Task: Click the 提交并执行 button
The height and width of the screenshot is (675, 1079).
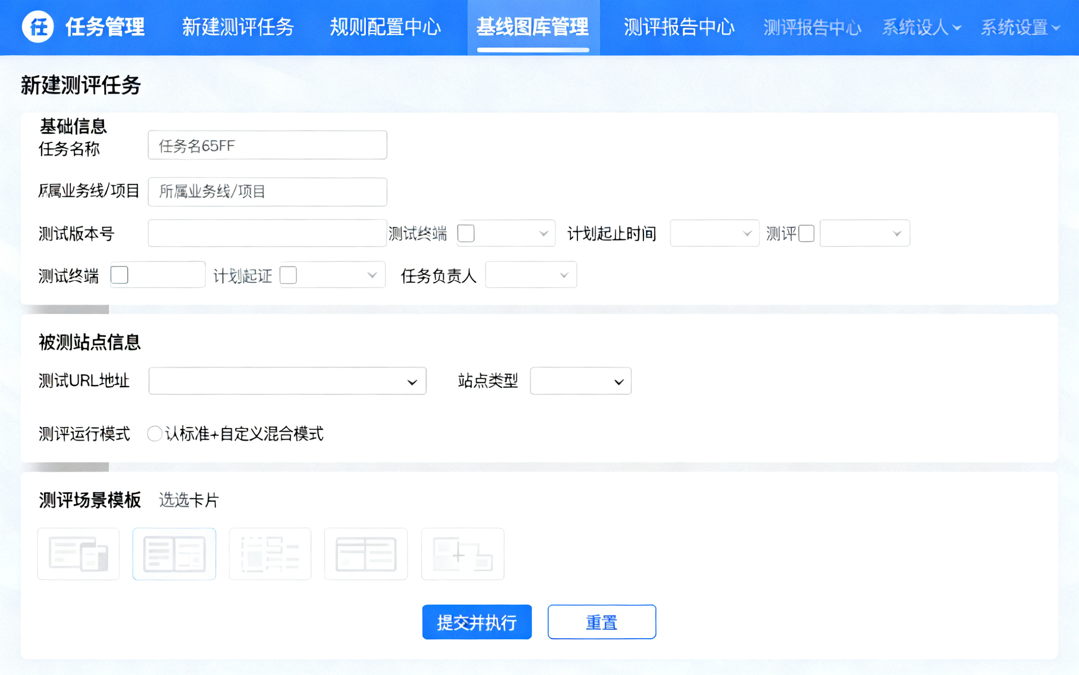Action: 477,622
